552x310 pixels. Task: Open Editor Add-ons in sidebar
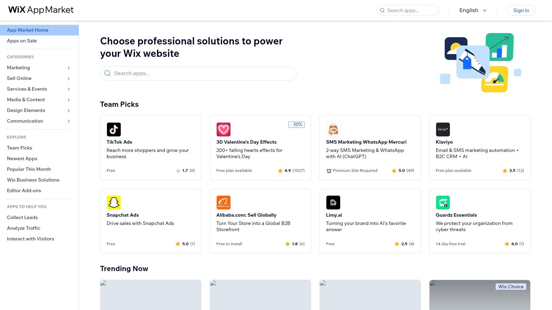24,190
